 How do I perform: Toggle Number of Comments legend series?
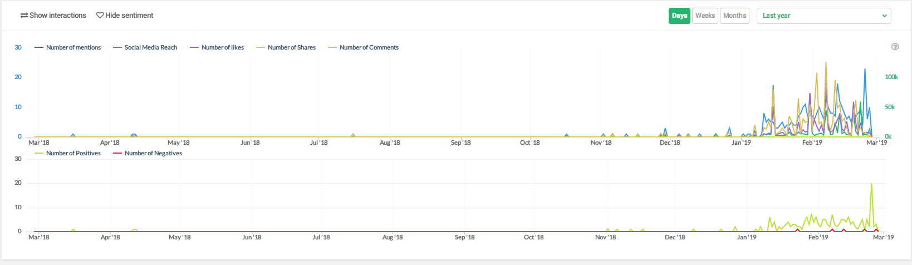point(364,47)
